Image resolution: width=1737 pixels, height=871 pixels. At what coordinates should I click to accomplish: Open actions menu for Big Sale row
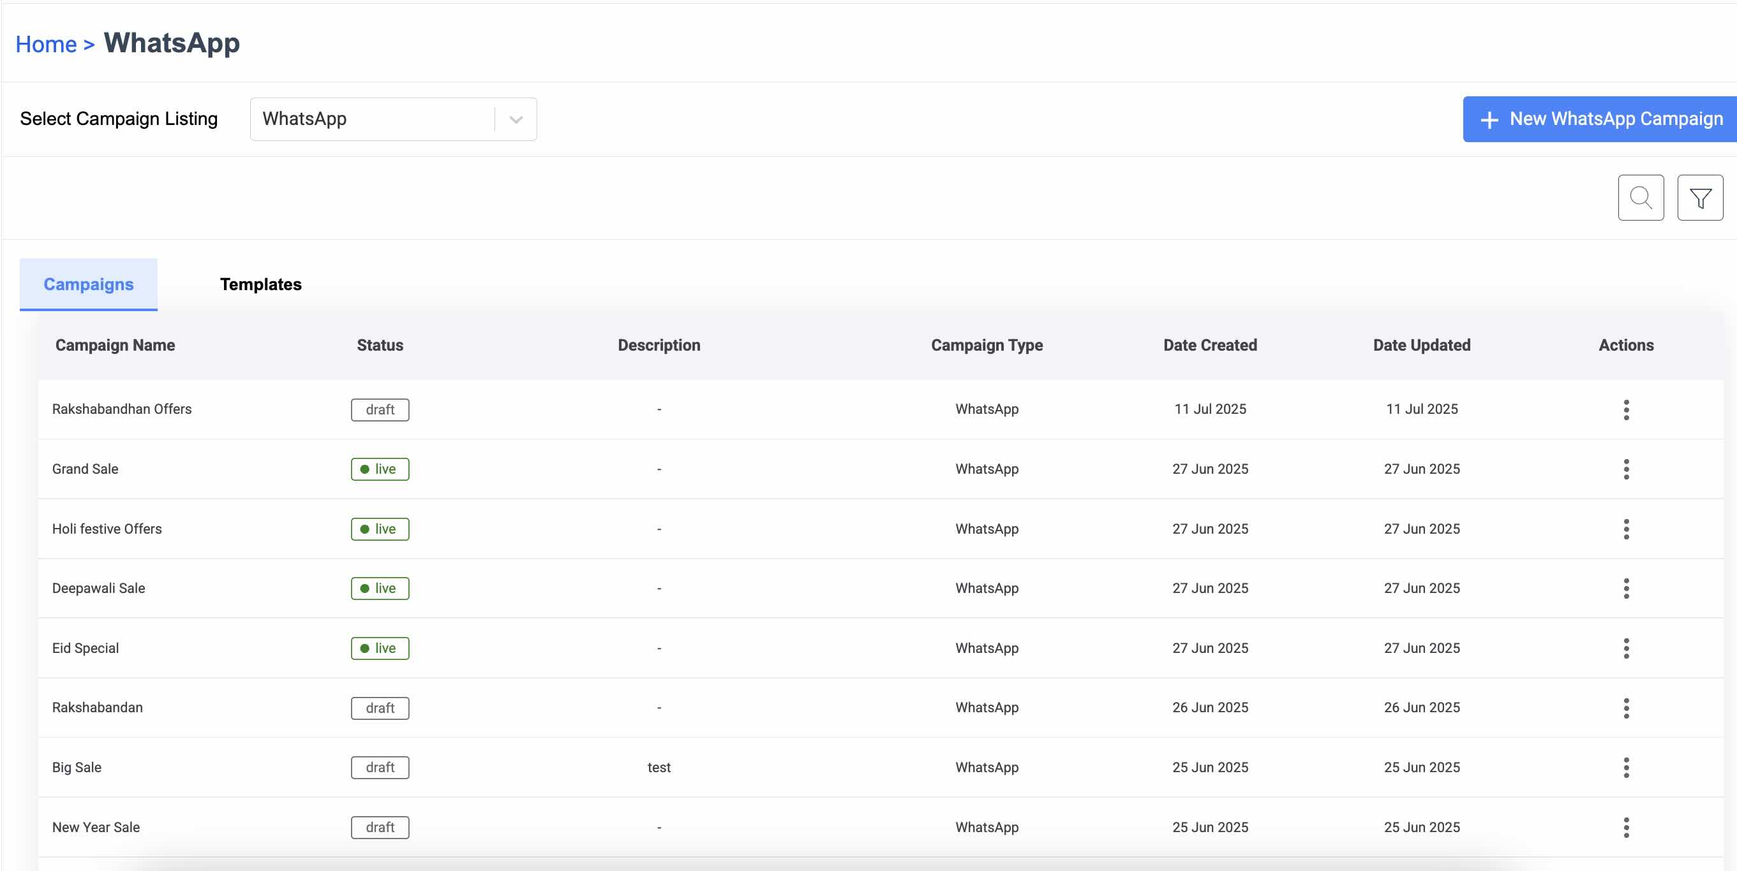click(x=1626, y=767)
